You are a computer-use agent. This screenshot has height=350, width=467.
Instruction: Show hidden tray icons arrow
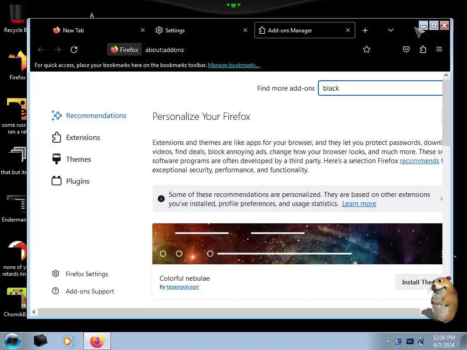(x=388, y=341)
